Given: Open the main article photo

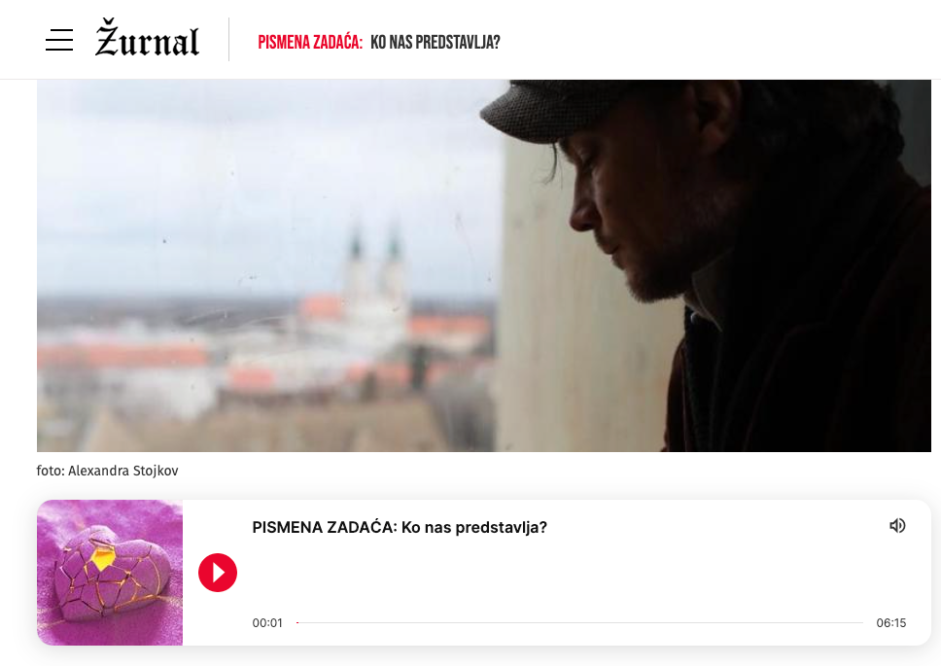Looking at the screenshot, I should (484, 265).
